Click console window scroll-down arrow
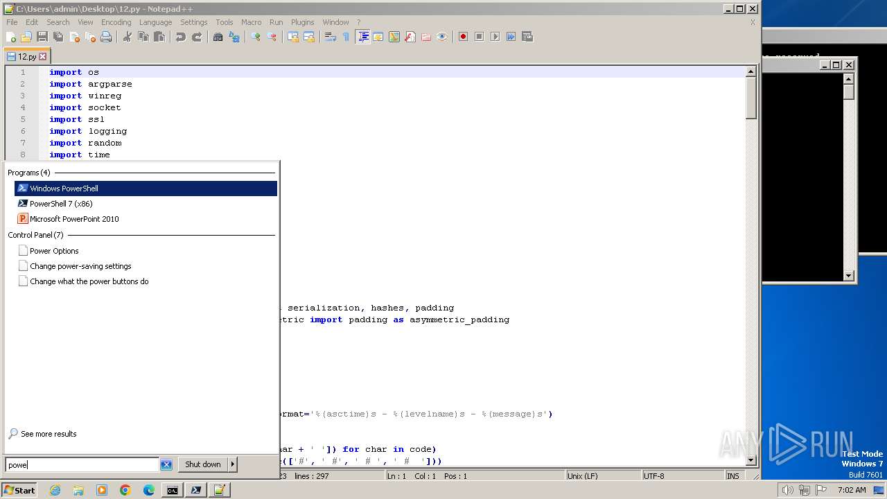887x499 pixels. [849, 275]
